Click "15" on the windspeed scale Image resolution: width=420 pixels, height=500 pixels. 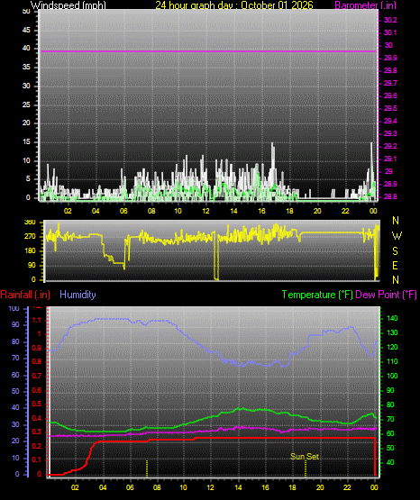click(26, 142)
